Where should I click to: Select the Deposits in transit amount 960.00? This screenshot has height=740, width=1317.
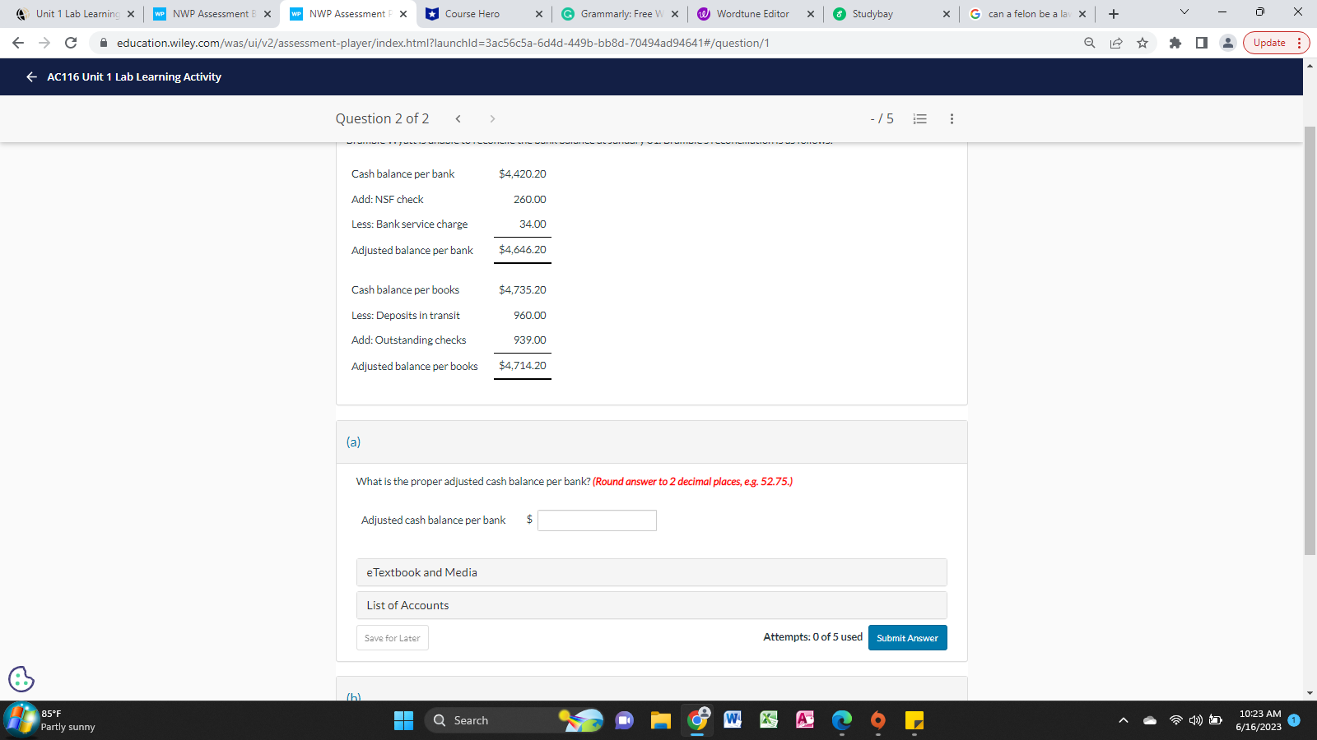point(530,316)
